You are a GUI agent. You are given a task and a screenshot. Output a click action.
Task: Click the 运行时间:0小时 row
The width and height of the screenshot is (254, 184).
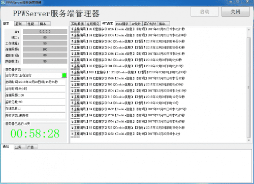[x=35, y=88]
